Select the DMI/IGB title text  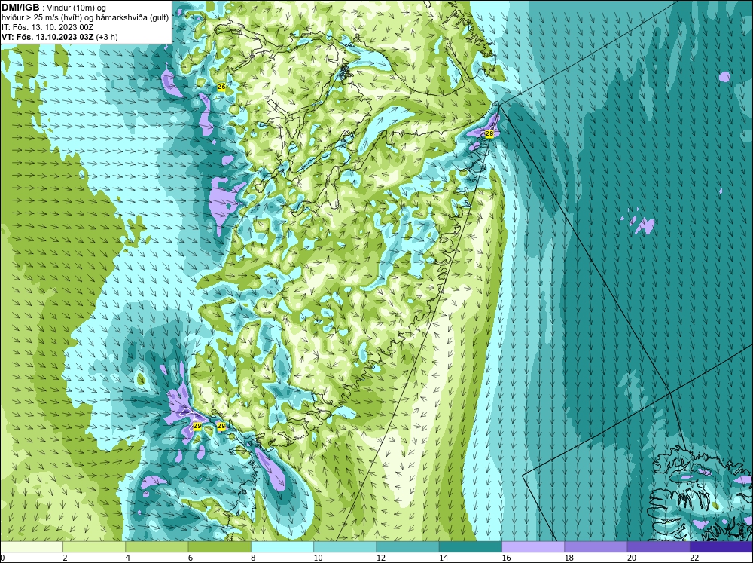coord(20,8)
